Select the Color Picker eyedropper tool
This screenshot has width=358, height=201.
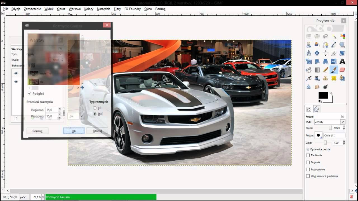click(x=334, y=45)
